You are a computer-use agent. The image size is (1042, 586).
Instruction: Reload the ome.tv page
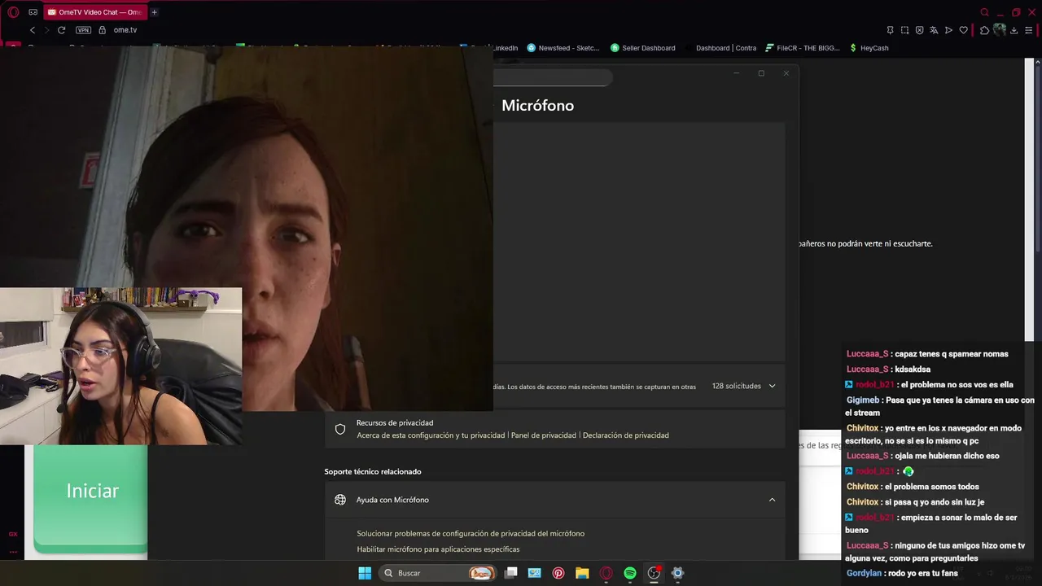coord(61,30)
